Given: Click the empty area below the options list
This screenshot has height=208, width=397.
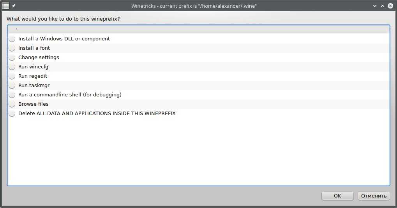Looking at the screenshot, I should 199,152.
